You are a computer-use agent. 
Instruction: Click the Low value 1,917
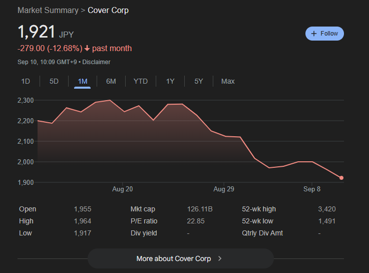(x=83, y=233)
